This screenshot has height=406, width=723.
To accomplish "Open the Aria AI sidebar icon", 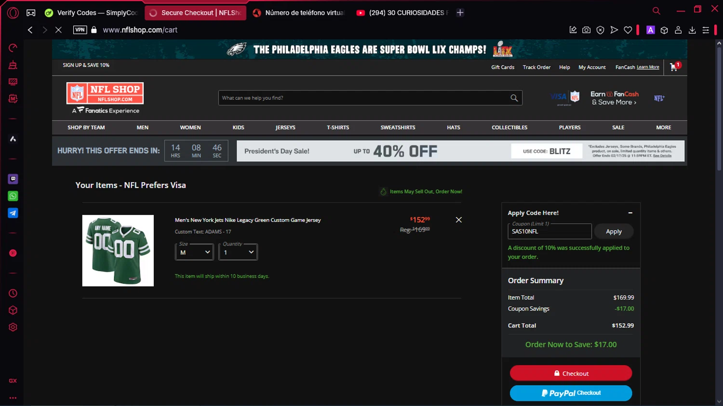I will 13,139.
